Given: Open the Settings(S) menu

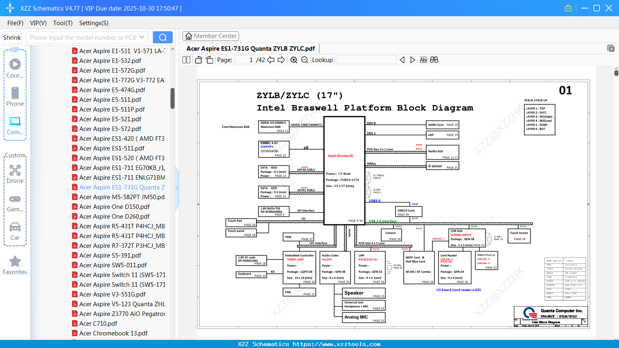Looking at the screenshot, I should click(93, 23).
